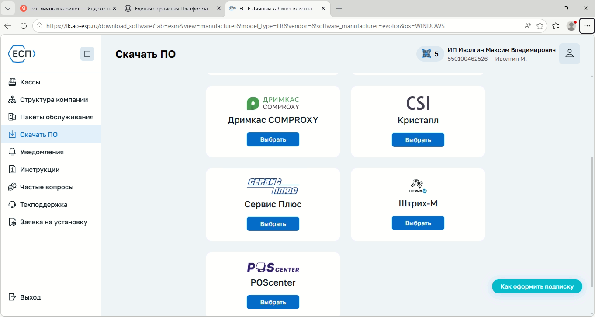Viewport: 595px width, 317px height.
Task: Click the CSI Кристалл logo
Action: [418, 103]
